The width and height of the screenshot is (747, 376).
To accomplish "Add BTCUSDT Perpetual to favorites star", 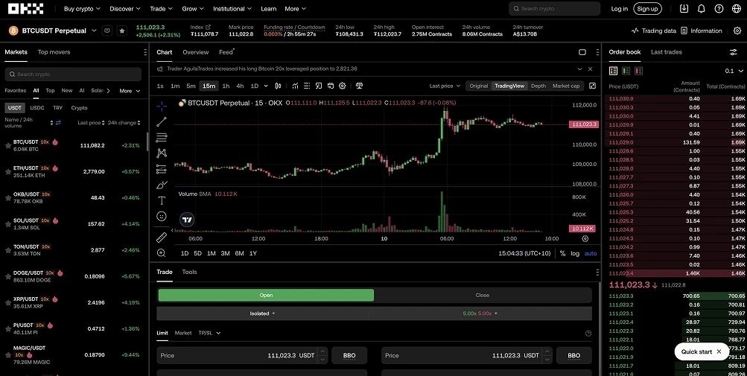I will pos(121,31).
